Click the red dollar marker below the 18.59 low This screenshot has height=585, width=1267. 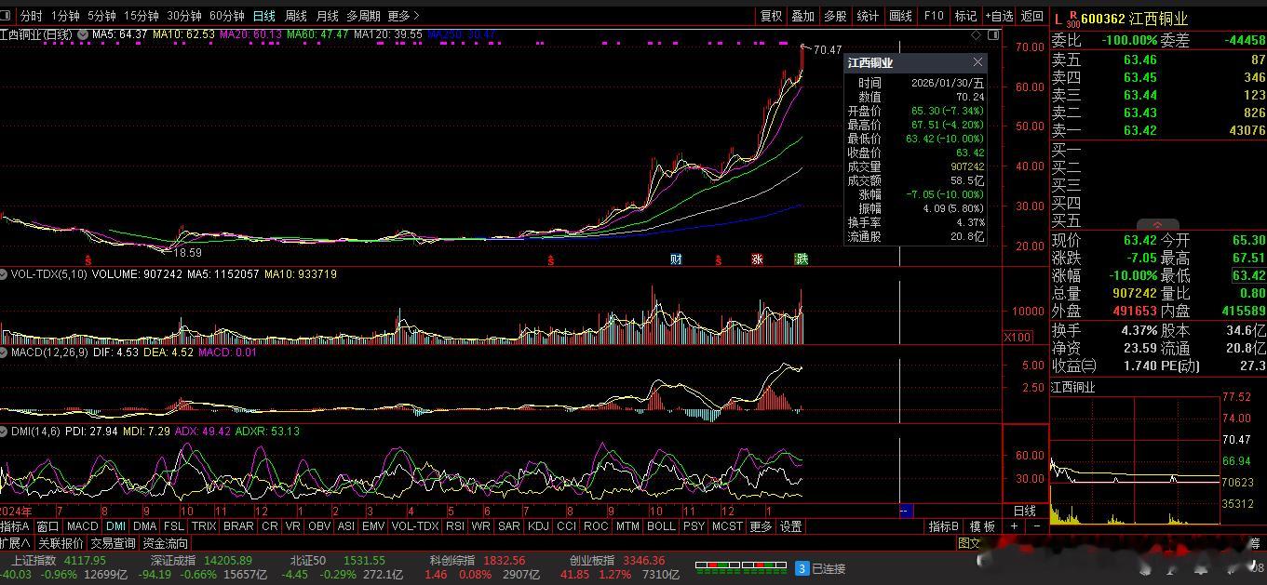point(88,259)
